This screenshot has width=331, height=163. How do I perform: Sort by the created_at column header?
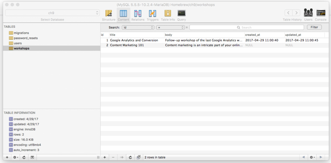click(x=264, y=35)
